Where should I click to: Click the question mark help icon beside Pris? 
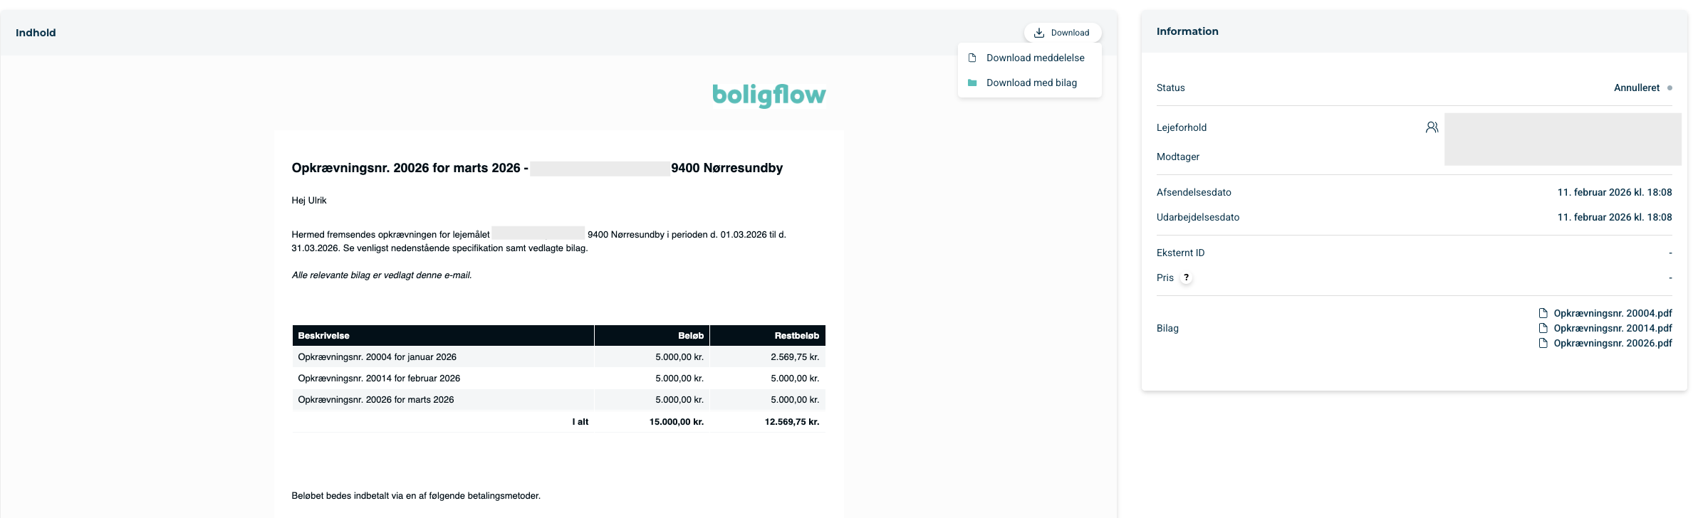pyautogui.click(x=1186, y=277)
